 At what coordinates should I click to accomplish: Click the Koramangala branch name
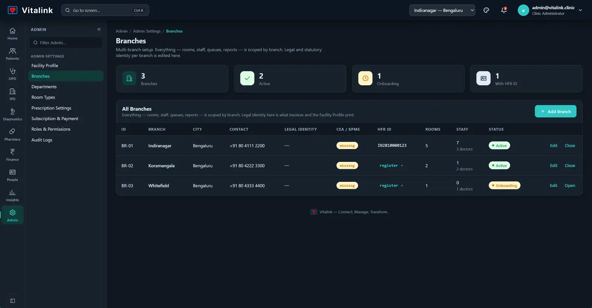coord(161,165)
